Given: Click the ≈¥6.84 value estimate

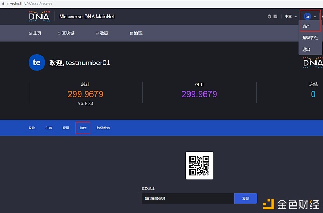Looking at the screenshot, I should click(x=85, y=104).
